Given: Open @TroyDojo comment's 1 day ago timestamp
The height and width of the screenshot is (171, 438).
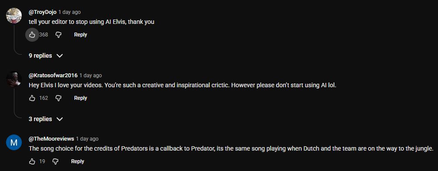Looking at the screenshot, I should tap(70, 12).
